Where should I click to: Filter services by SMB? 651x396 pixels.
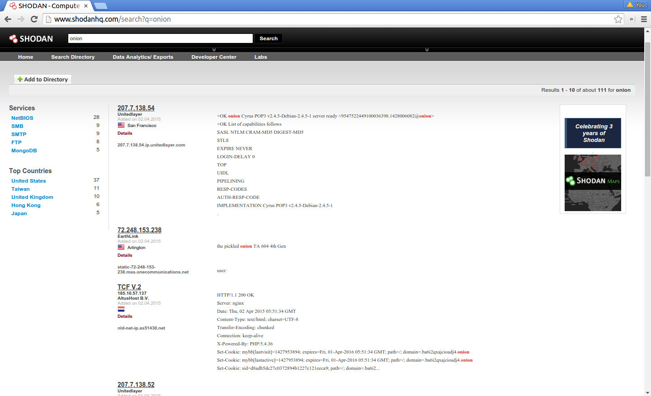pyautogui.click(x=17, y=126)
